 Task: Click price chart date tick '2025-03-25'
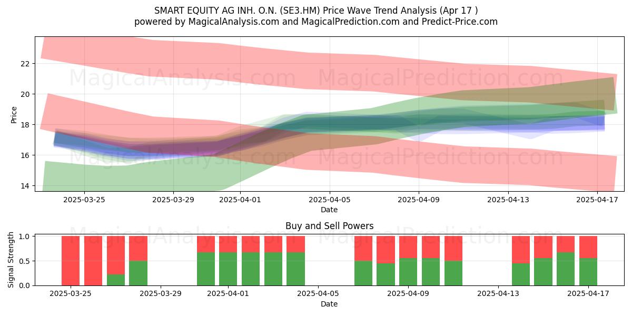coord(84,200)
